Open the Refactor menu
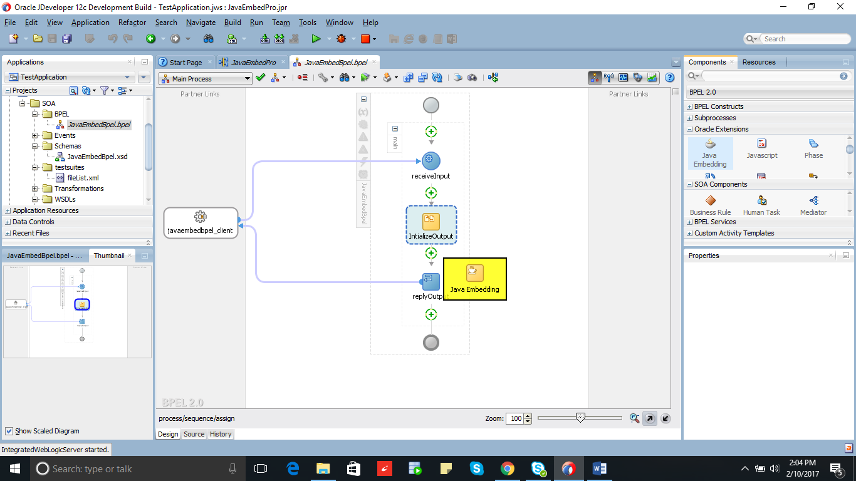This screenshot has height=481, width=856. [132, 22]
